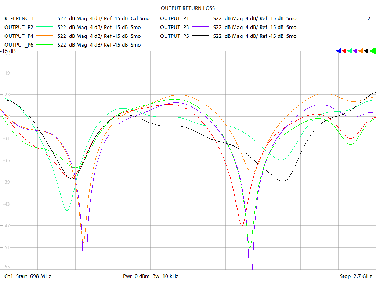Image resolution: width=376 pixels, height=282 pixels.
Task: Select the OUTPUT_P1 trace name
Action: (x=174, y=18)
